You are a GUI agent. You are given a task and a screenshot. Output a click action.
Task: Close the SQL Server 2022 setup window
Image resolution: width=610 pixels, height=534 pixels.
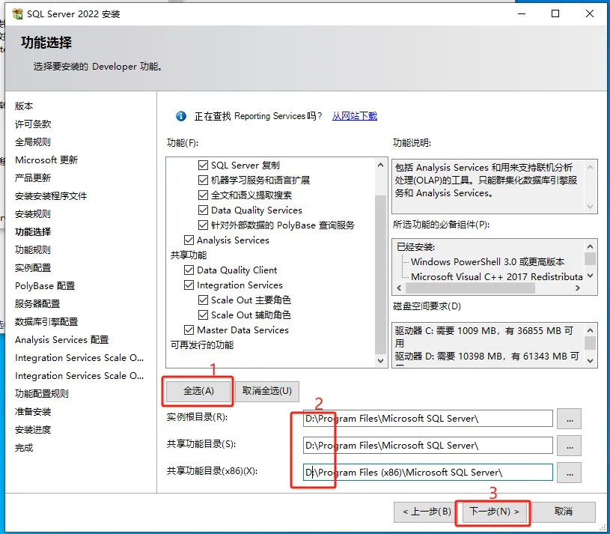(x=590, y=13)
